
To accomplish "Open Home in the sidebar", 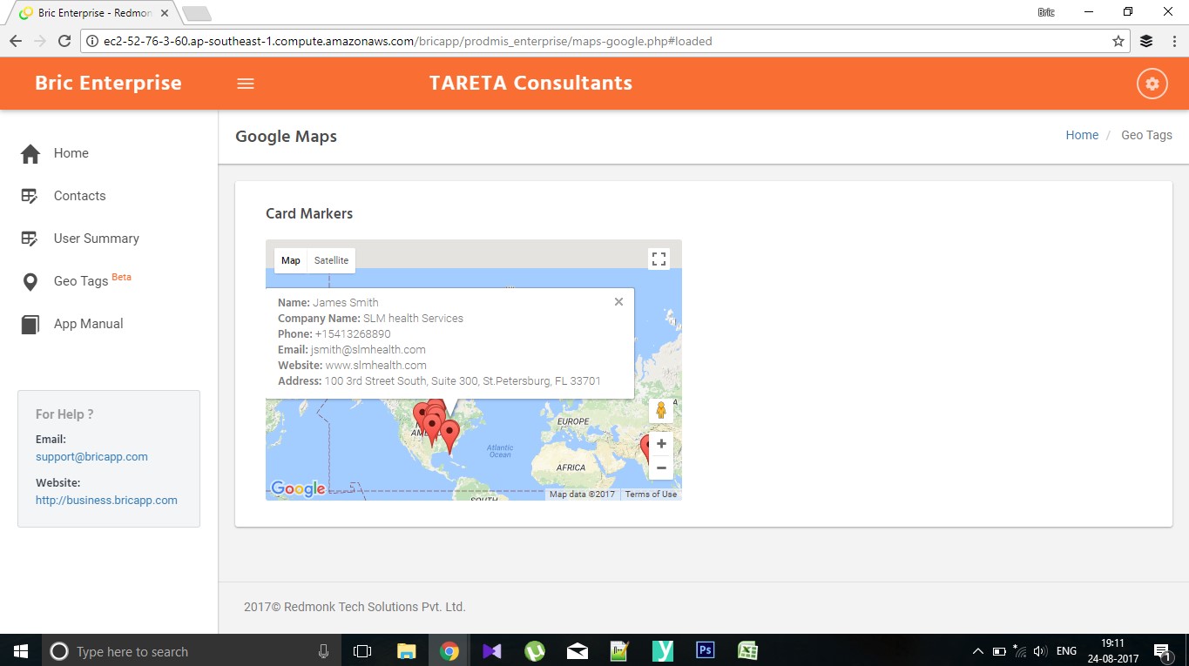I will [71, 153].
